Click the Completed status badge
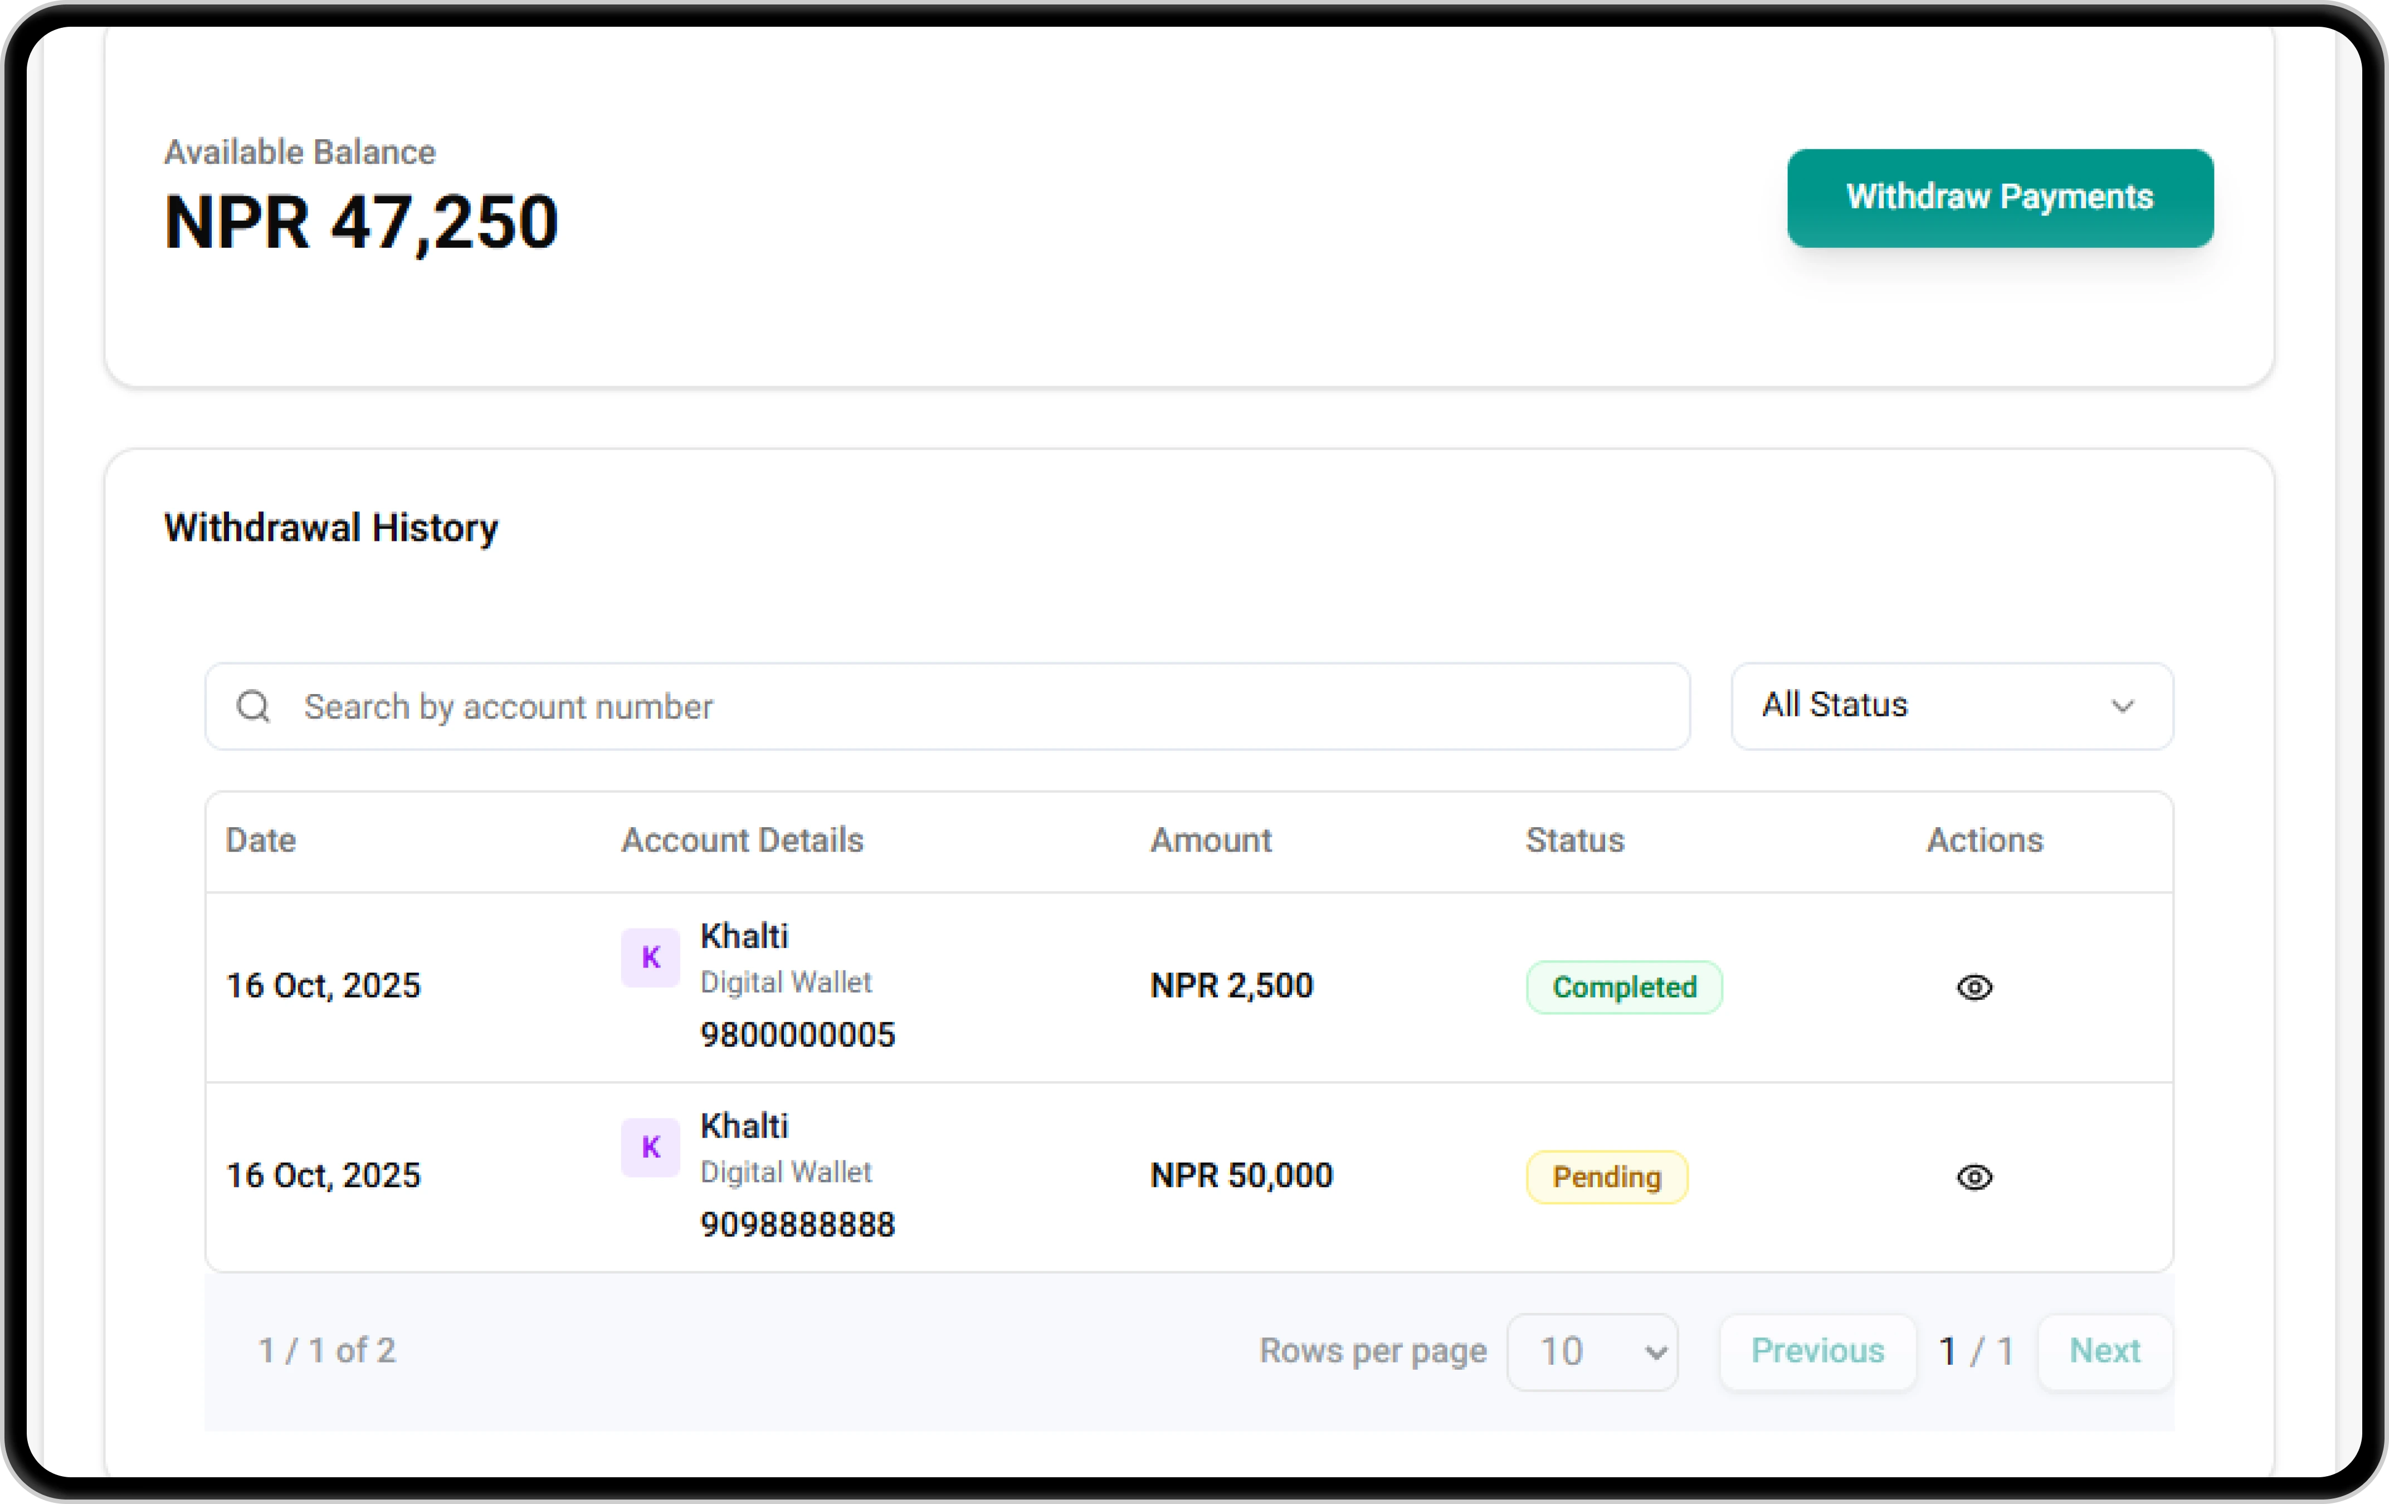Viewport: 2389px width, 1504px height. coord(1623,987)
